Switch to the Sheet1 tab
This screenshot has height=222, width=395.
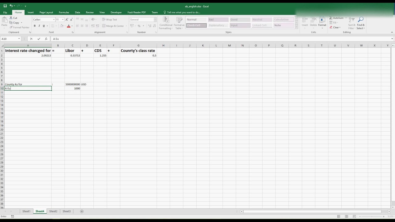point(26,211)
